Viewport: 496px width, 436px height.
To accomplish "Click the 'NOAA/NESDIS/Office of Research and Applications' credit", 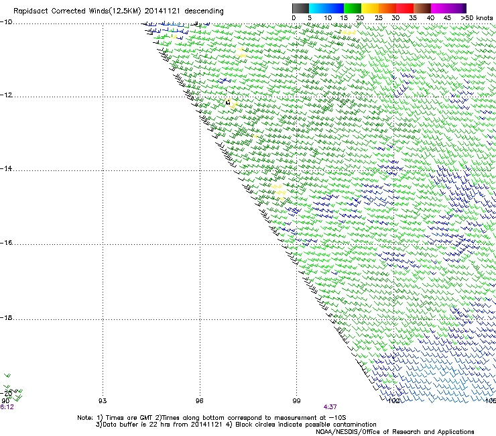I will tap(395, 432).
